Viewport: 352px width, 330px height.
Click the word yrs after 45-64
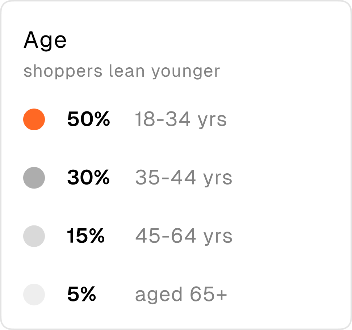click(x=218, y=238)
